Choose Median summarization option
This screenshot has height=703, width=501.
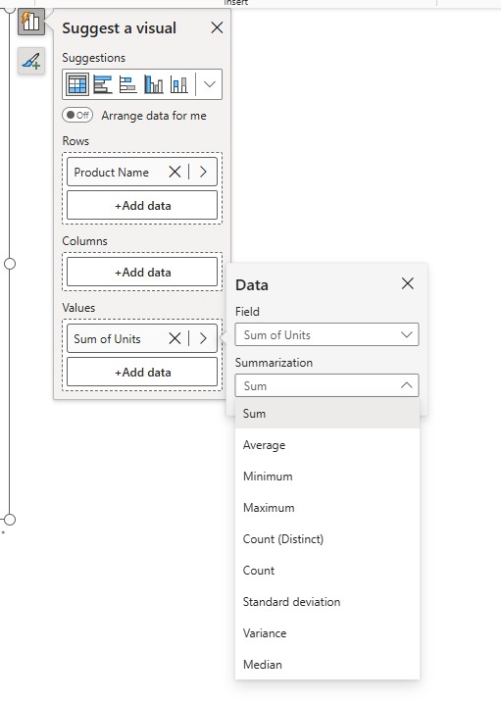coord(327,665)
